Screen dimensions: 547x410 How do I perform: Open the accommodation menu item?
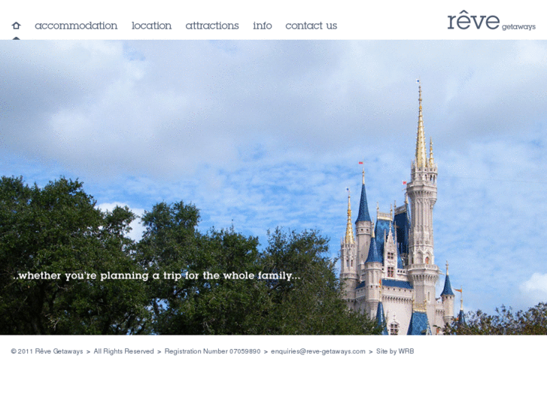pyautogui.click(x=76, y=26)
